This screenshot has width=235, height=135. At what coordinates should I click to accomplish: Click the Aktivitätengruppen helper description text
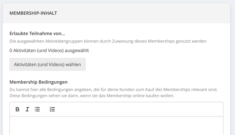click(x=108, y=41)
